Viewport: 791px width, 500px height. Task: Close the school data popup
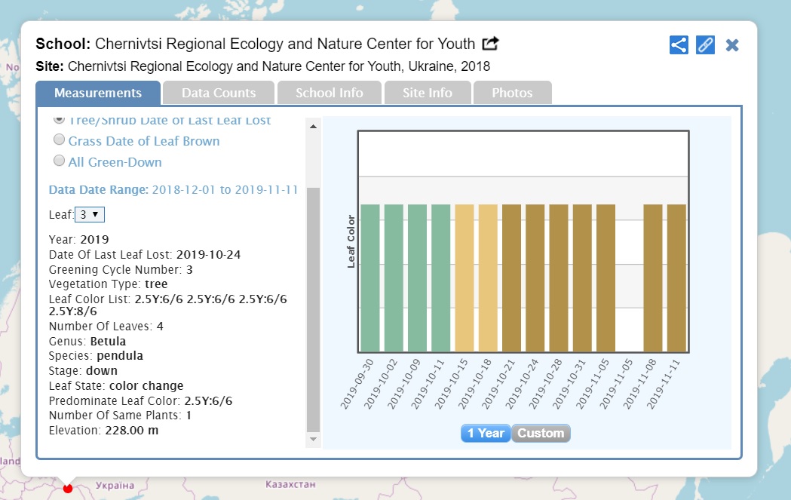pos(731,45)
